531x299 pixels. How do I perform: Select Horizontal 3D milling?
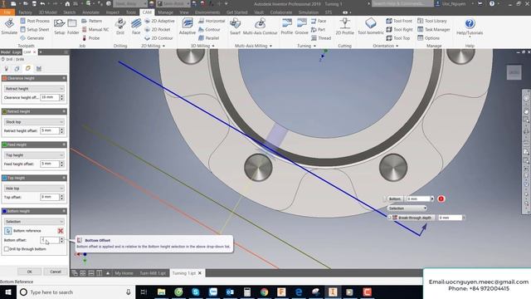pyautogui.click(x=212, y=21)
